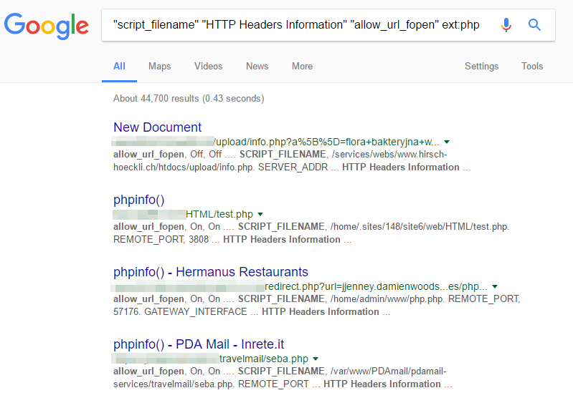
Task: Click the upload/info.php green URL text
Action: point(327,142)
